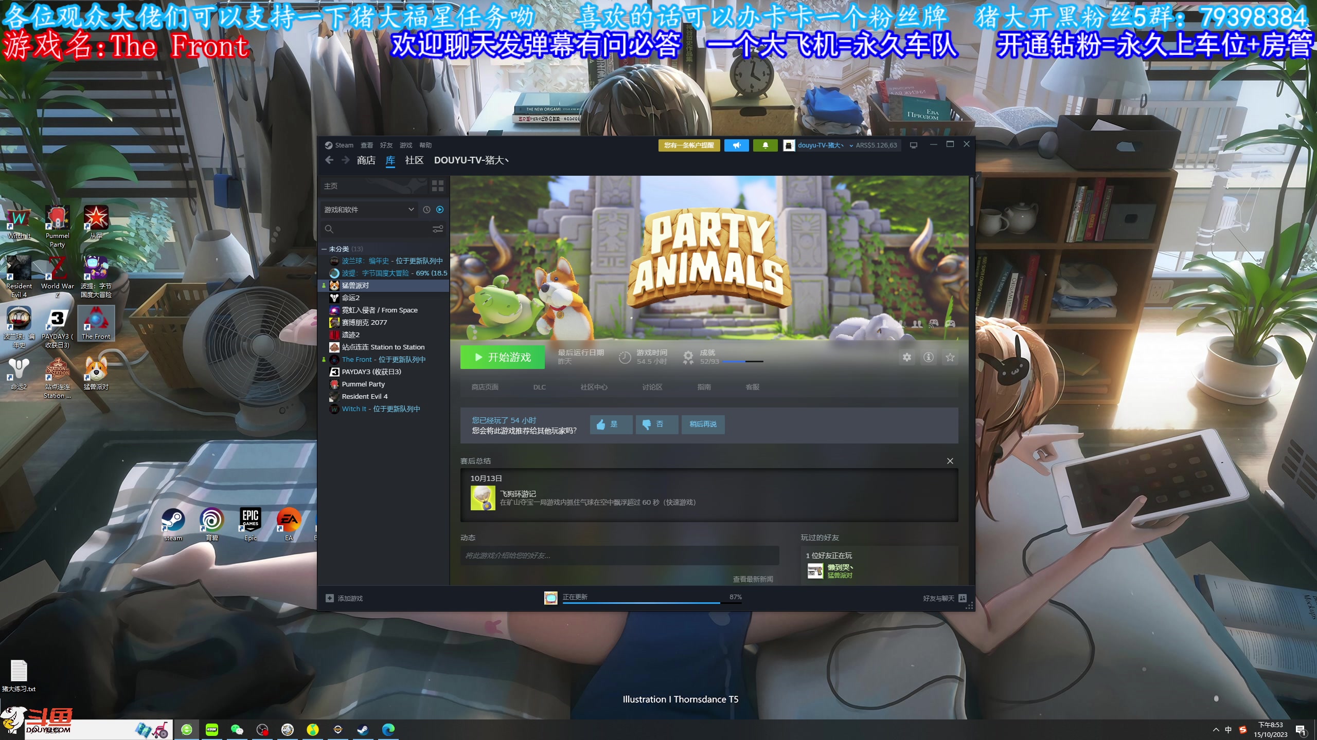The image size is (1317, 740).
Task: Click achievements progress bar 52/93
Action: (742, 362)
